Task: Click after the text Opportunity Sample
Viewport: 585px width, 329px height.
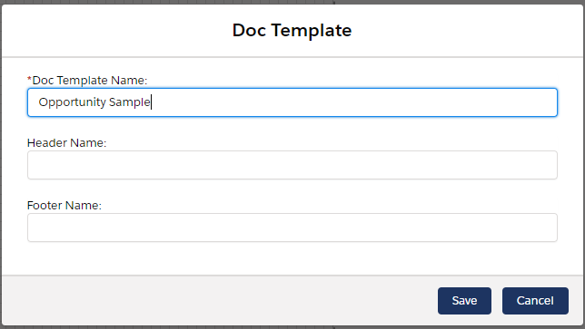Action: pyautogui.click(x=152, y=102)
